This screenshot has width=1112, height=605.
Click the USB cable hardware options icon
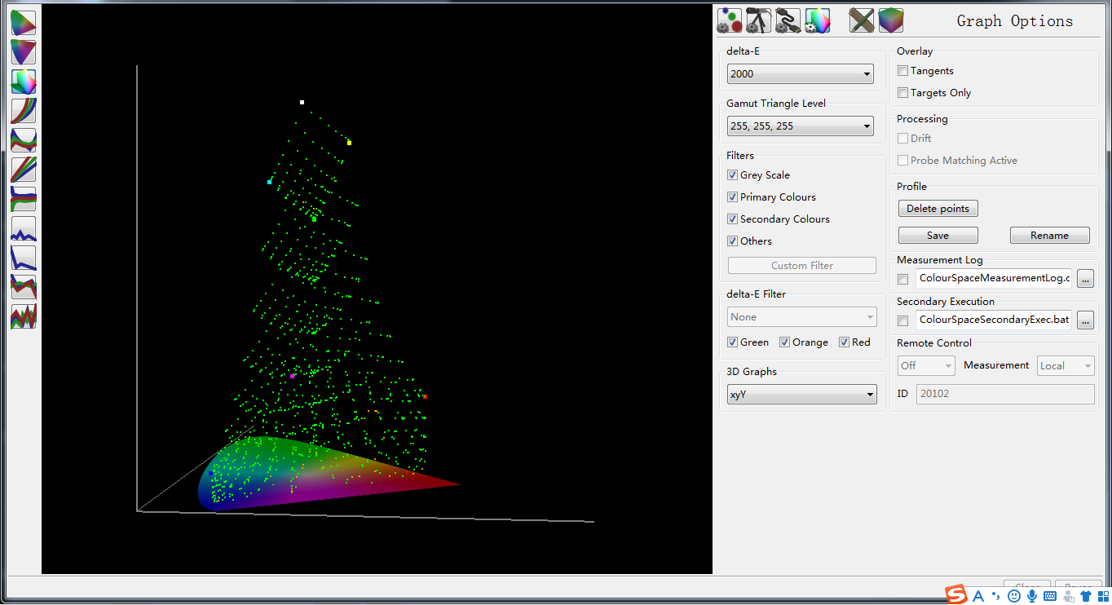click(788, 20)
